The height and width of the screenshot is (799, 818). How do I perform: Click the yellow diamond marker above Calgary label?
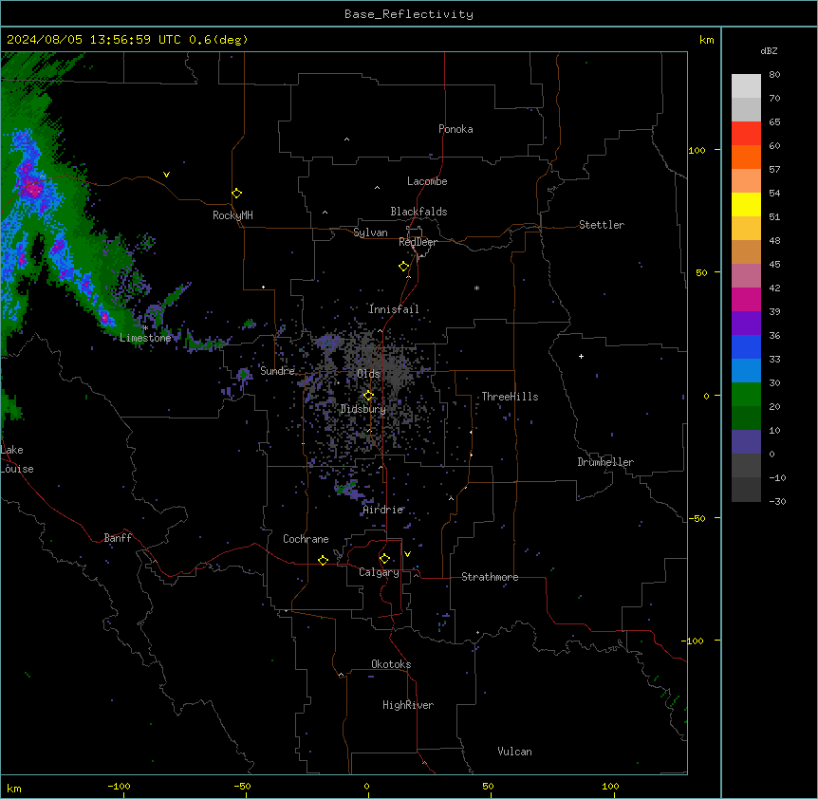[384, 559]
